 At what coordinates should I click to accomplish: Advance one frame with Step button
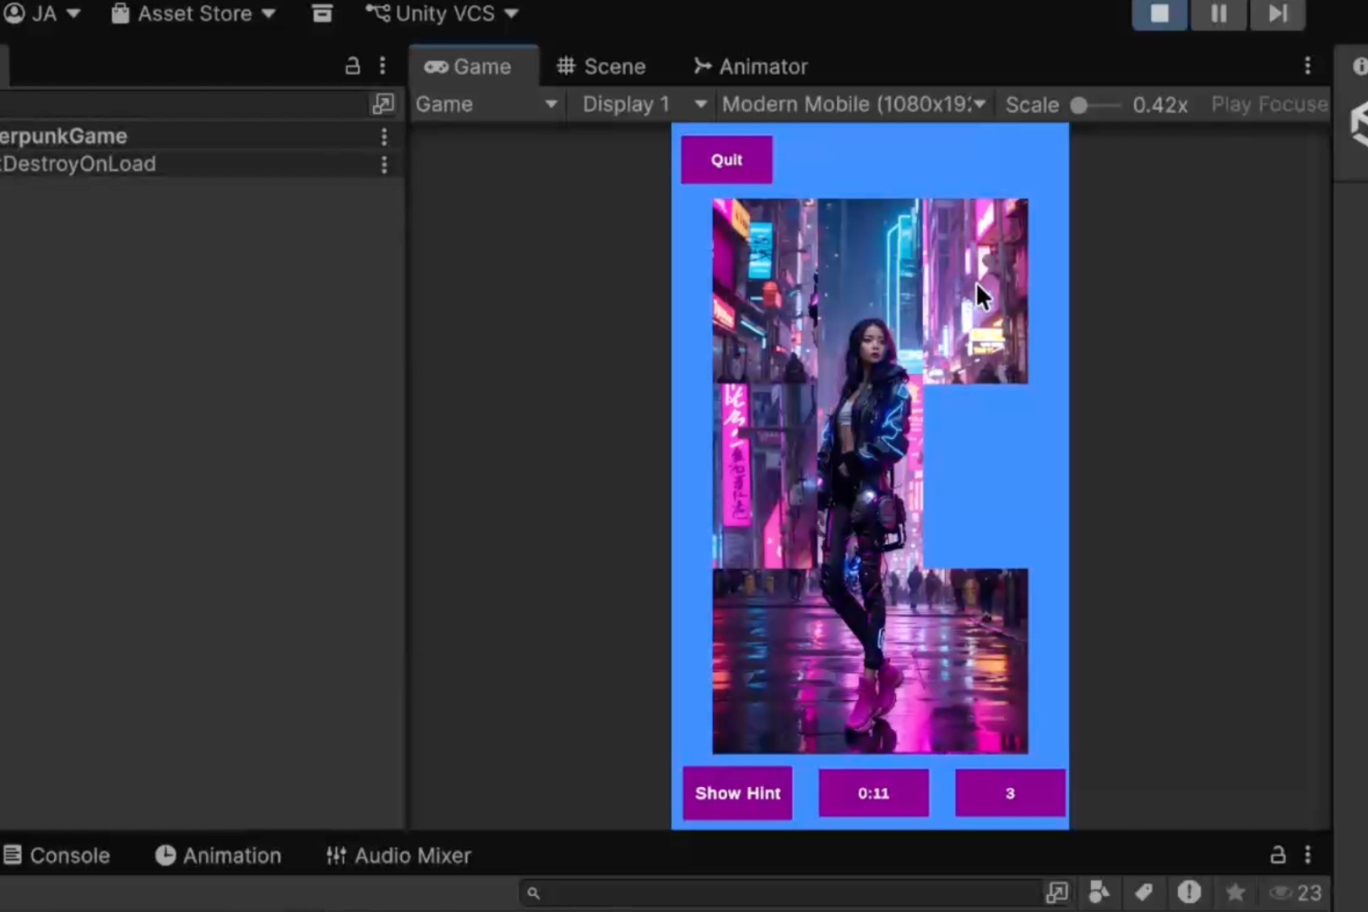[1278, 13]
